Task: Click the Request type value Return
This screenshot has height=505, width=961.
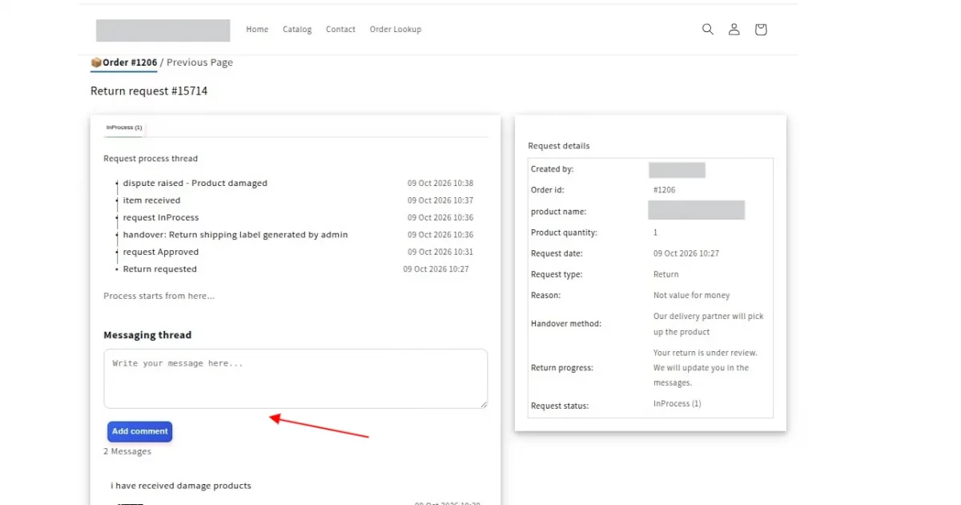Action: (x=666, y=274)
